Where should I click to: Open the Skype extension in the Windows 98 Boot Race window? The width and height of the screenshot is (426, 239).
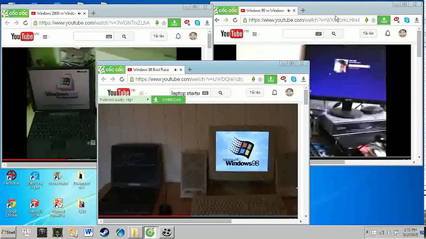[293, 79]
